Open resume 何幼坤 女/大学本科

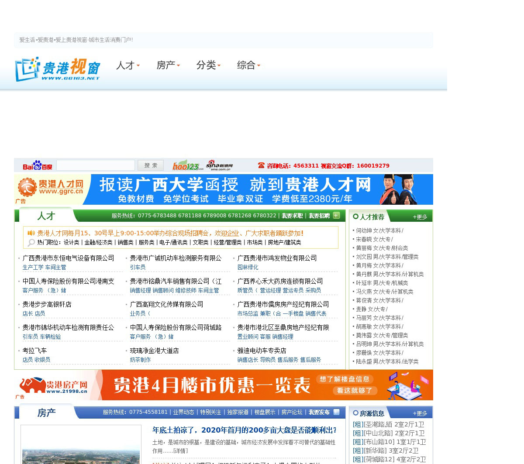click(379, 230)
